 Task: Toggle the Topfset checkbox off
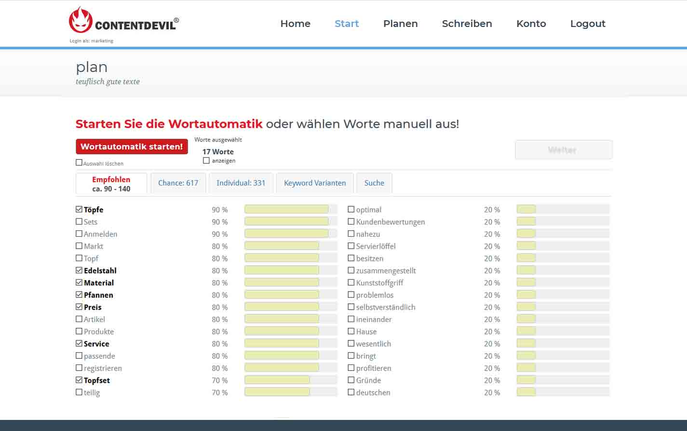79,380
